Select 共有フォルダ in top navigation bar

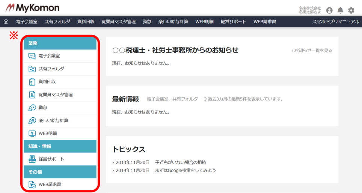click(x=57, y=22)
